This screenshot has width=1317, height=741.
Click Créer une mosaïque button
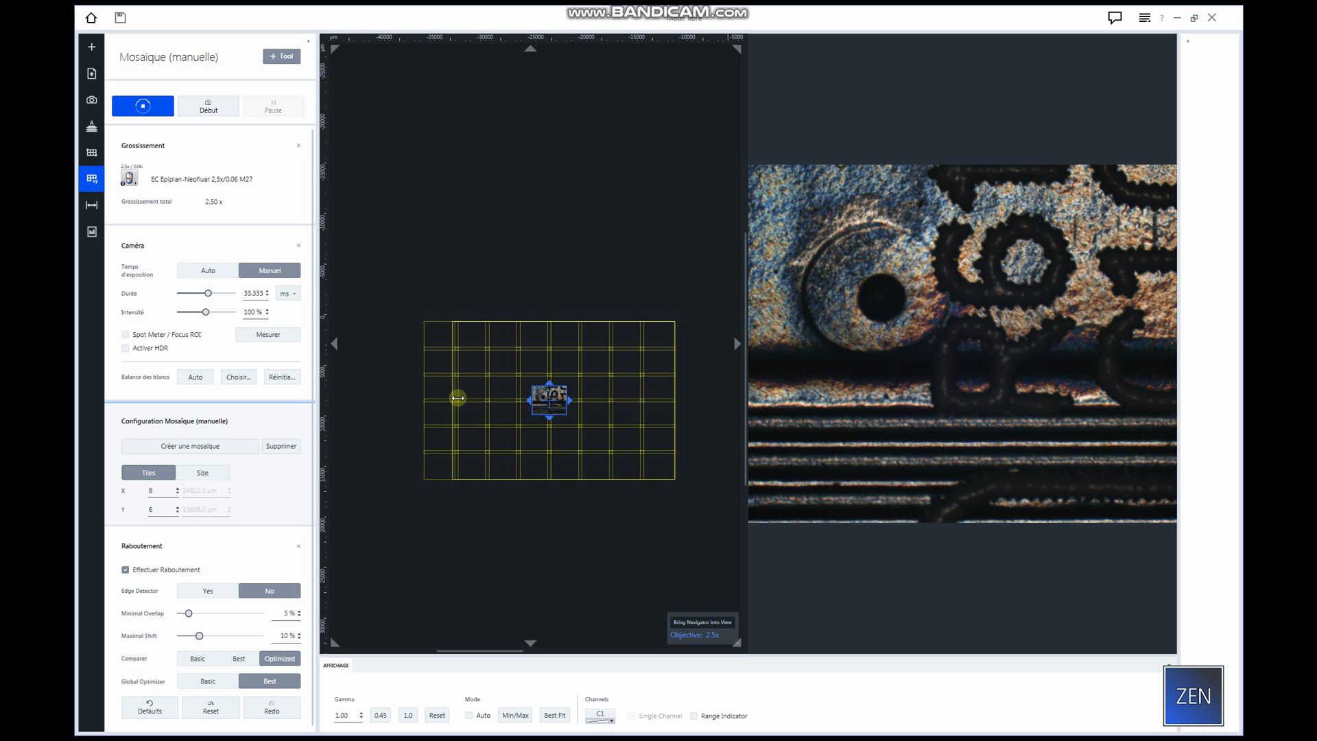pos(190,446)
